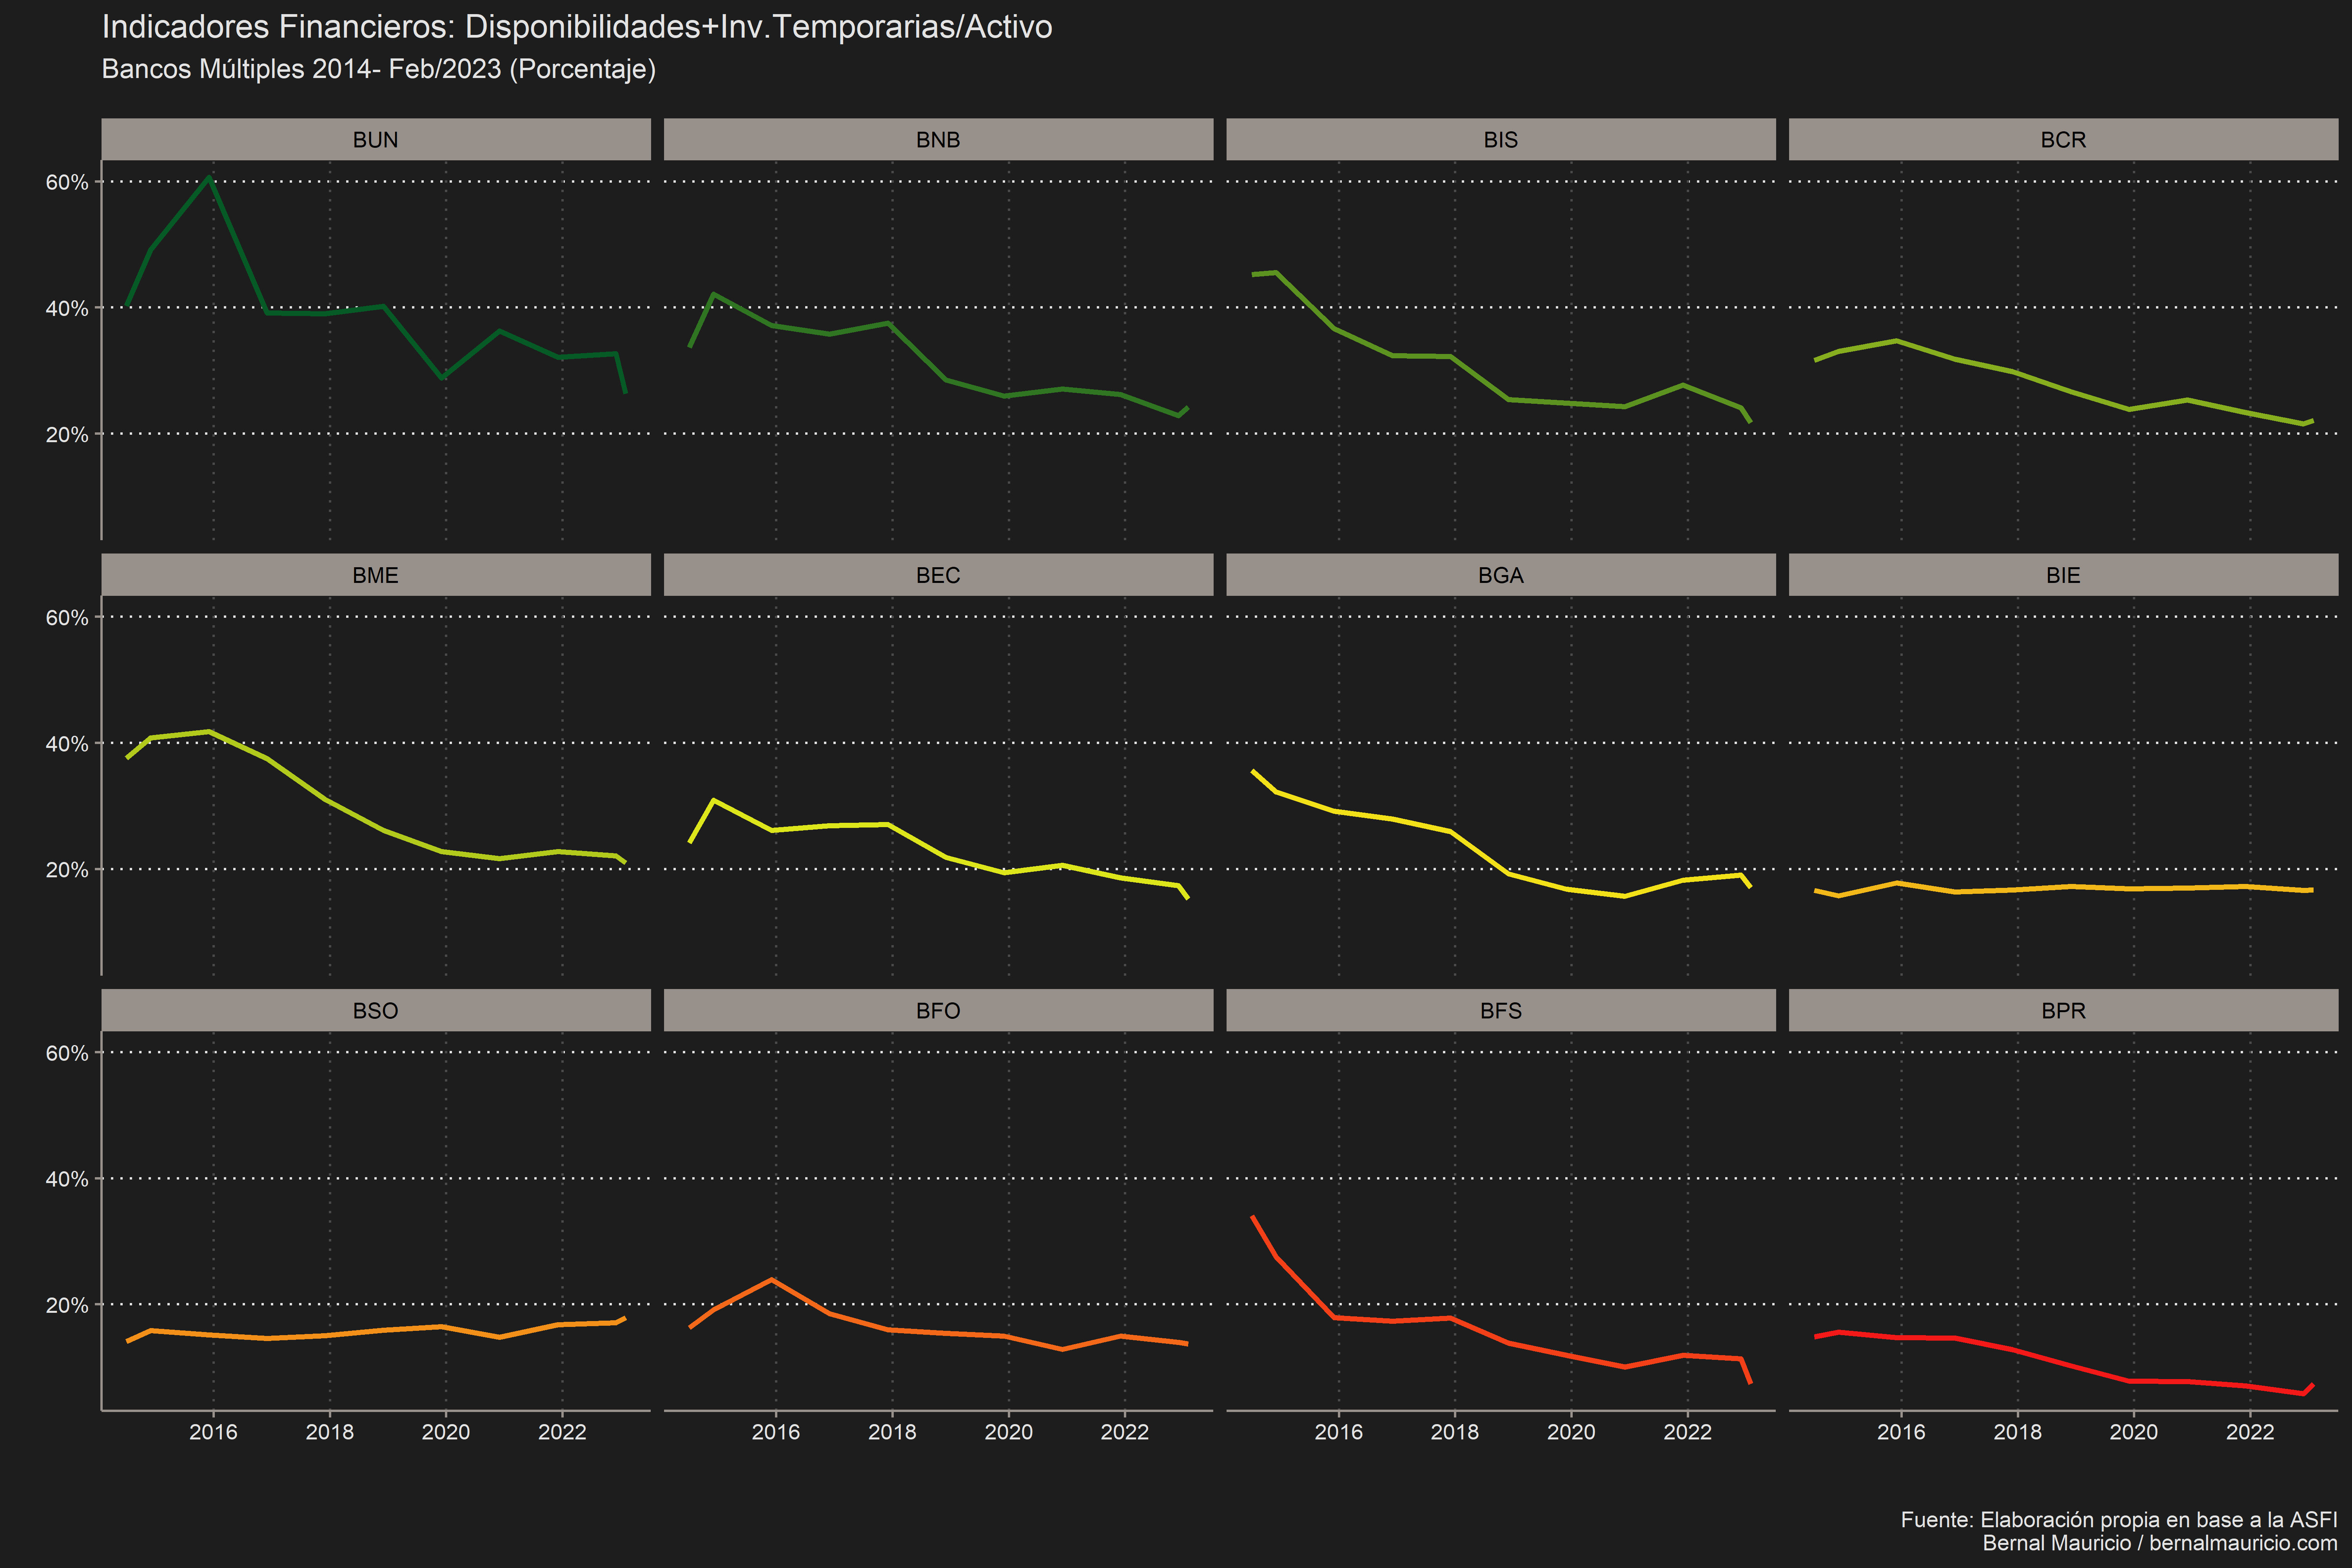This screenshot has height=1568, width=2352.
Task: Select the 2016 tick label under BPR
Action: click(1901, 1432)
